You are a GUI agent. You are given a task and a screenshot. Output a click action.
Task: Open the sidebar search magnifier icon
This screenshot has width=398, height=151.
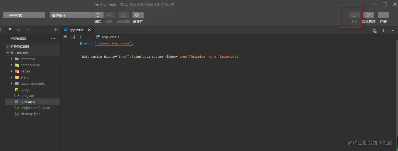pos(18,30)
